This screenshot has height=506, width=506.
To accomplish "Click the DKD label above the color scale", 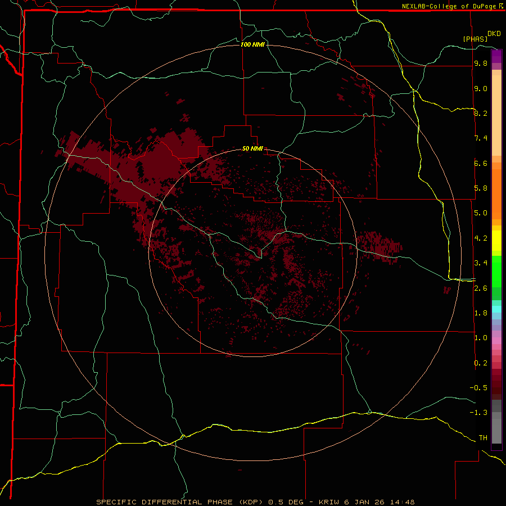I will click(494, 34).
